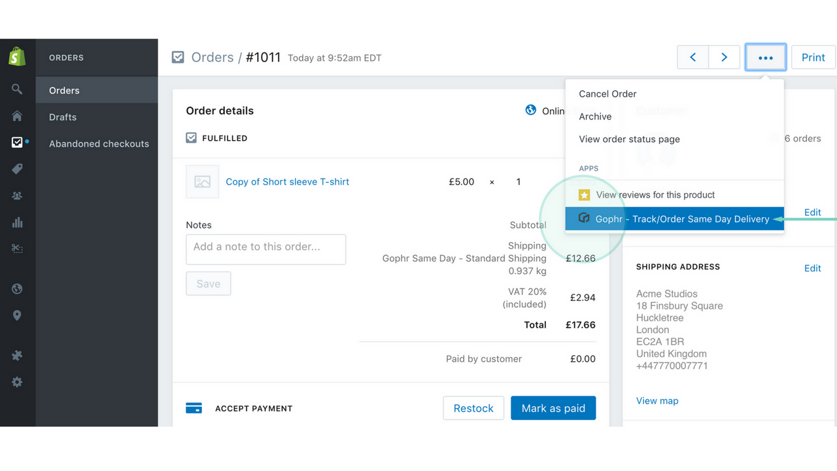Image resolution: width=837 pixels, height=471 pixels.
Task: Select the Point of Sale location pin icon
Action: click(x=18, y=315)
